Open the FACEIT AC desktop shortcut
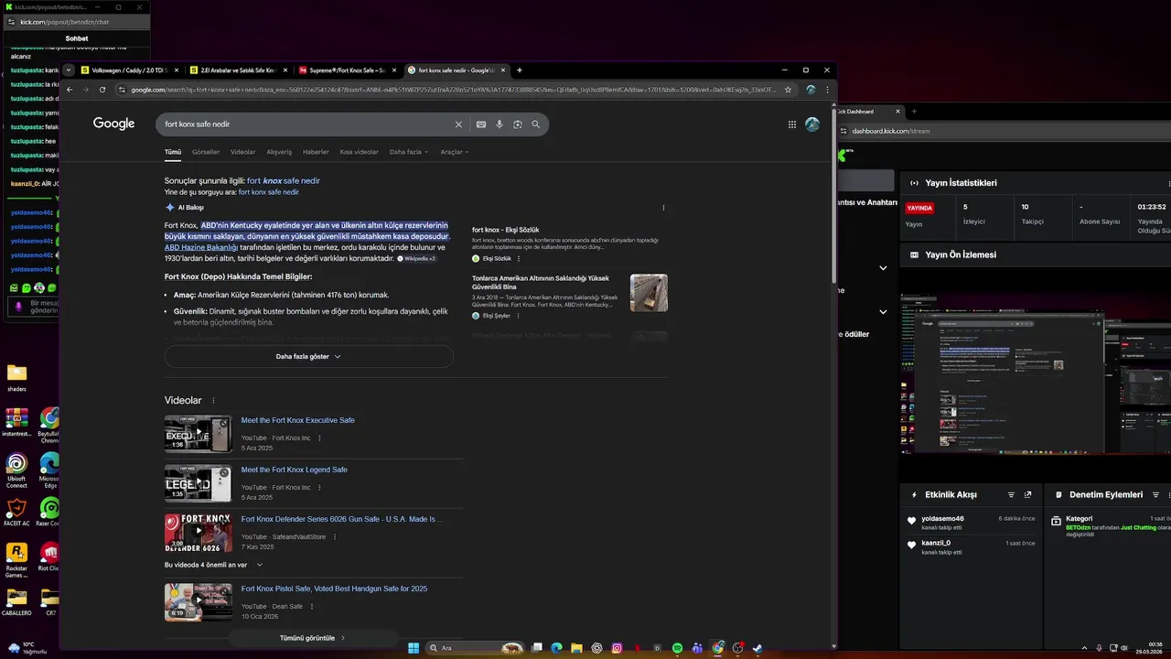 point(16,513)
